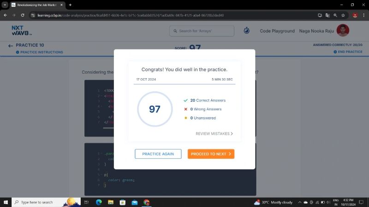The image size is (369, 207).
Task: Open a new browser tab
Action: tap(70, 5)
